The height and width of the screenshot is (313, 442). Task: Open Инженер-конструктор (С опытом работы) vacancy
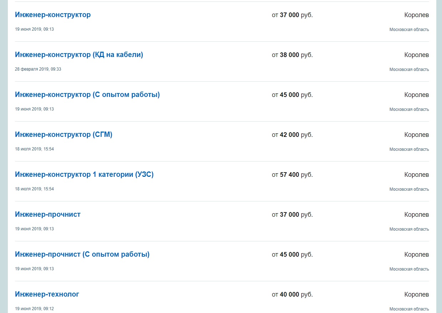coord(87,95)
